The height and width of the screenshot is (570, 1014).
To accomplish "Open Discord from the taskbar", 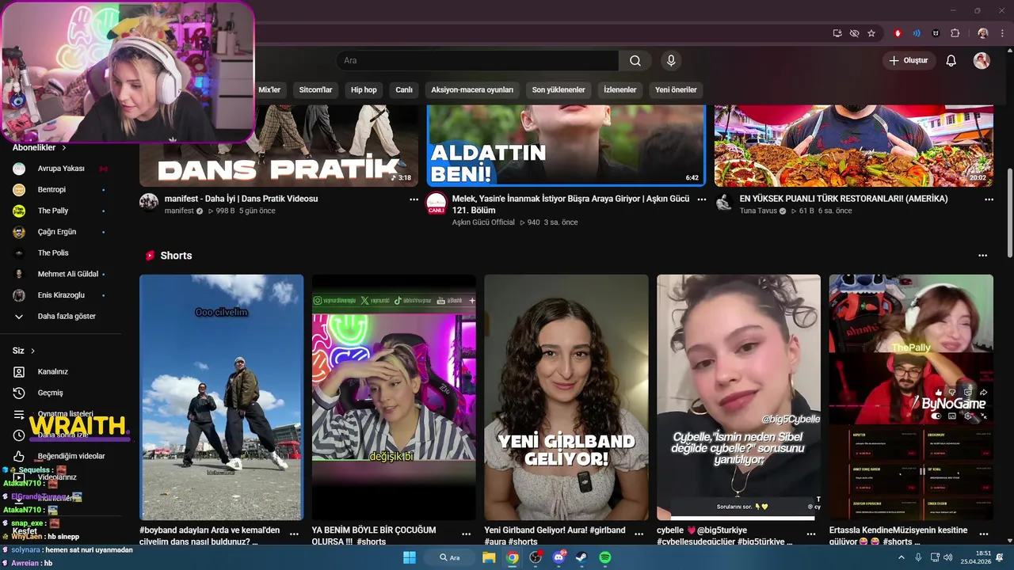I will point(558,557).
